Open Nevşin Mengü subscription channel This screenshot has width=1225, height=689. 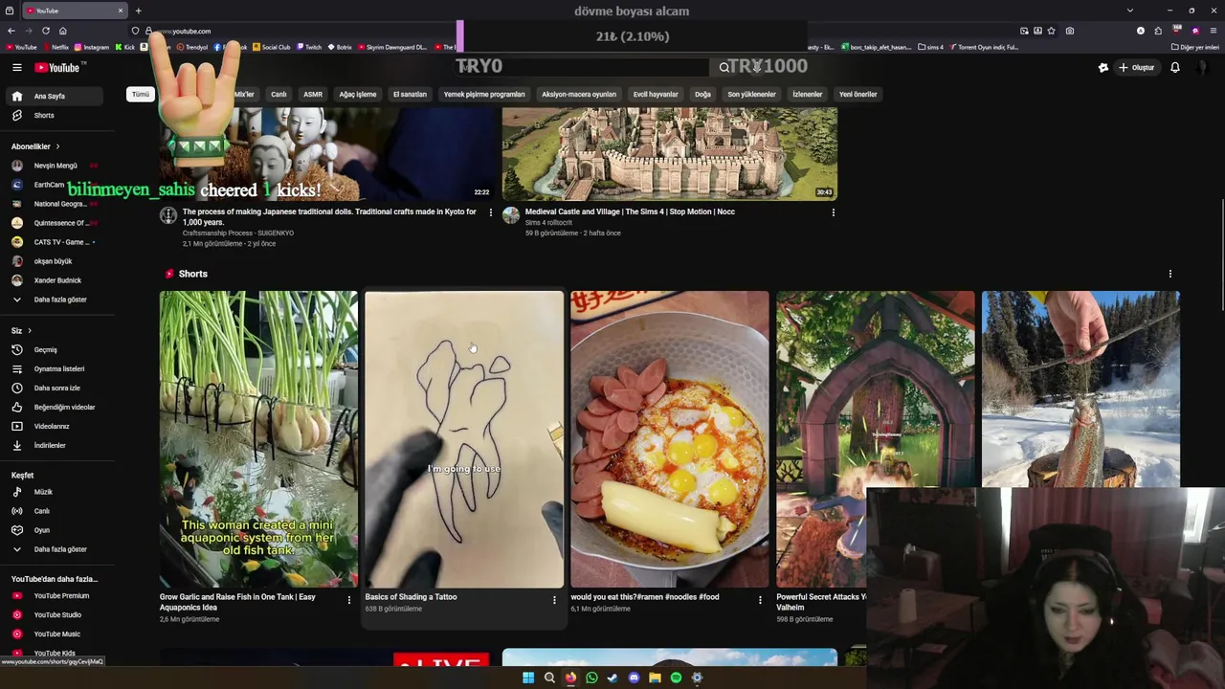(54, 166)
